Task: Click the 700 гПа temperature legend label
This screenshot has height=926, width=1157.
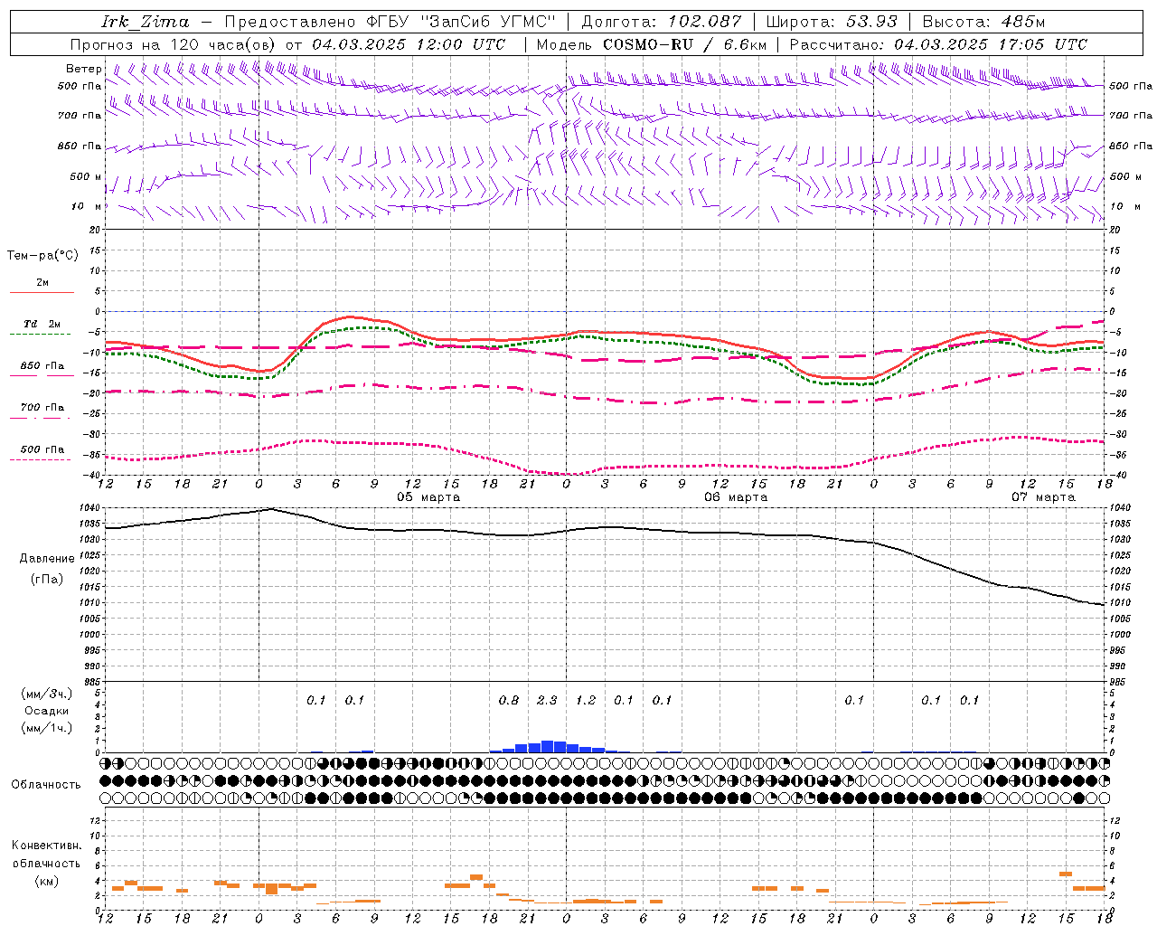Action: point(42,408)
